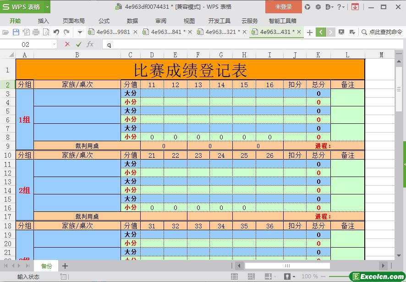
Task: Confirm the entry with the green checkmark
Action: click(x=78, y=44)
